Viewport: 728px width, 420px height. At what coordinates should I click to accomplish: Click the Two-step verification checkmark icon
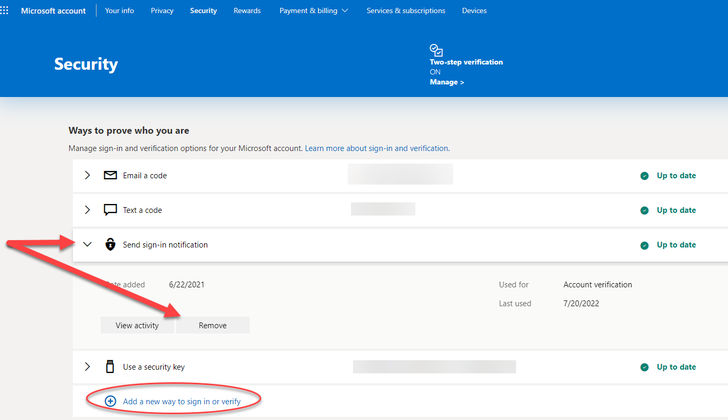coord(436,50)
